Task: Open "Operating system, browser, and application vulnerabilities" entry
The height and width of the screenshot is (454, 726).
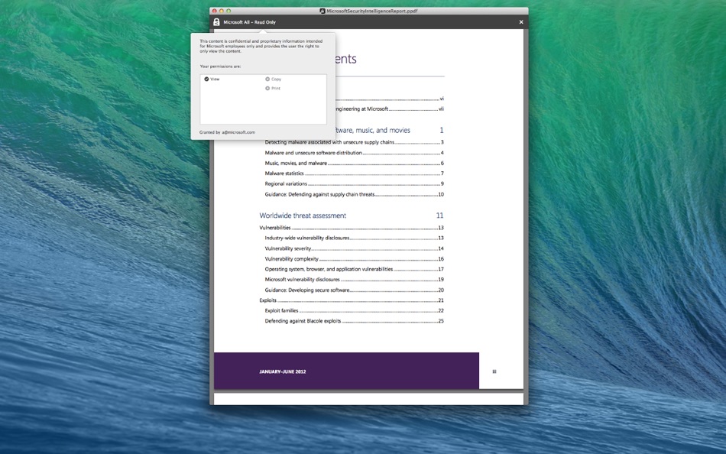Action: pyautogui.click(x=354, y=269)
